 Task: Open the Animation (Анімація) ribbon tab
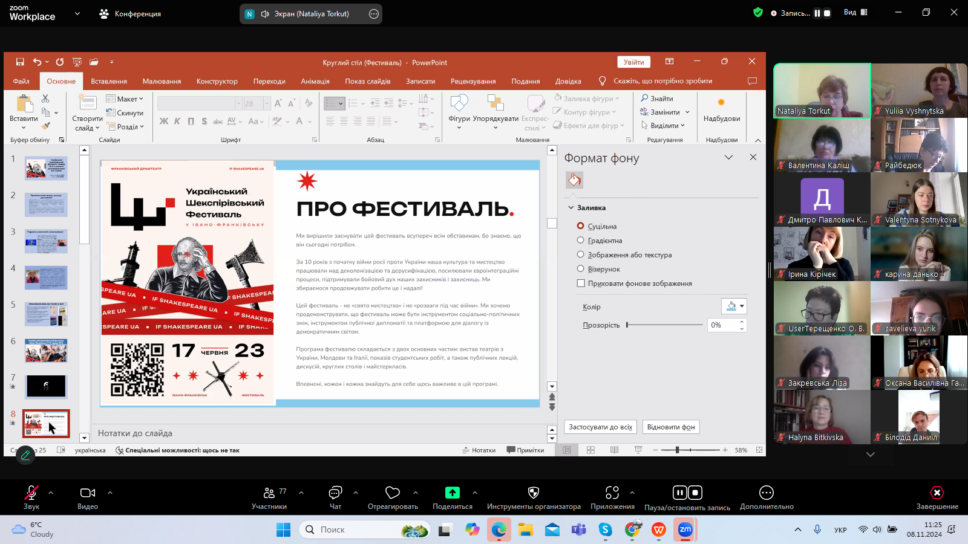tap(315, 81)
